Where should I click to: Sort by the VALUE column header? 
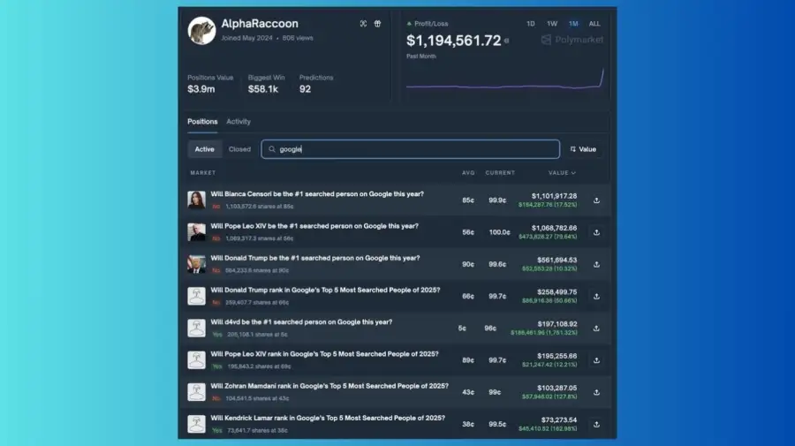(x=562, y=173)
